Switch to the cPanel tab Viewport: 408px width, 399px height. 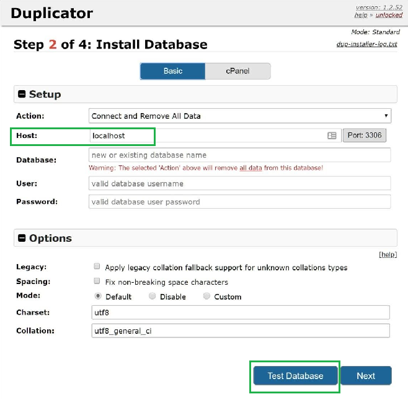[x=237, y=71]
